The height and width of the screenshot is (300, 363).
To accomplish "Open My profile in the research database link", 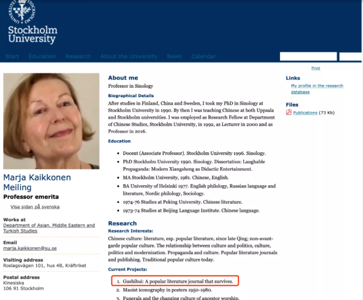I will coord(317,89).
